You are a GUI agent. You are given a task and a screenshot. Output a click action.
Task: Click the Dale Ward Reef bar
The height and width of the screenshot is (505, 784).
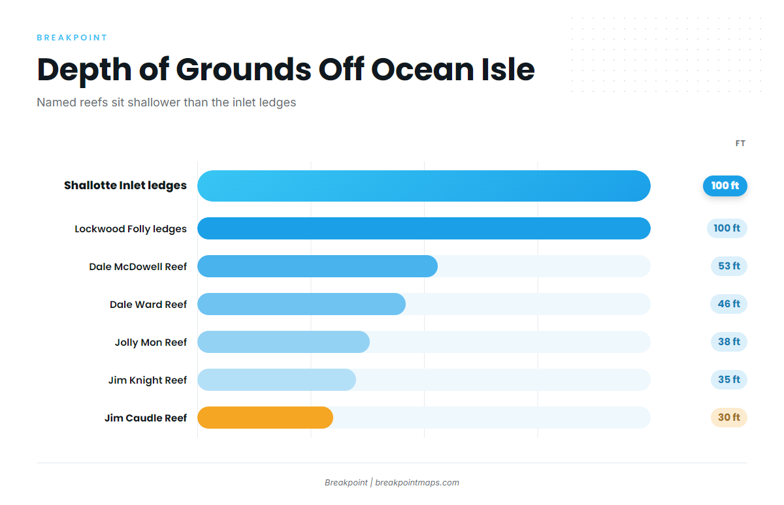pos(301,304)
